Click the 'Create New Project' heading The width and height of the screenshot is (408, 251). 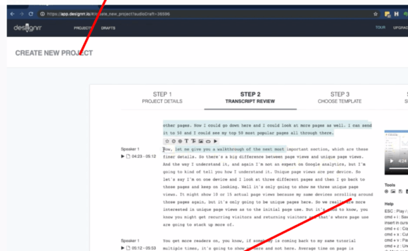pos(54,53)
